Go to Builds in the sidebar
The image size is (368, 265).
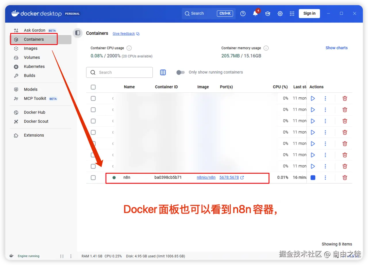[x=30, y=75]
